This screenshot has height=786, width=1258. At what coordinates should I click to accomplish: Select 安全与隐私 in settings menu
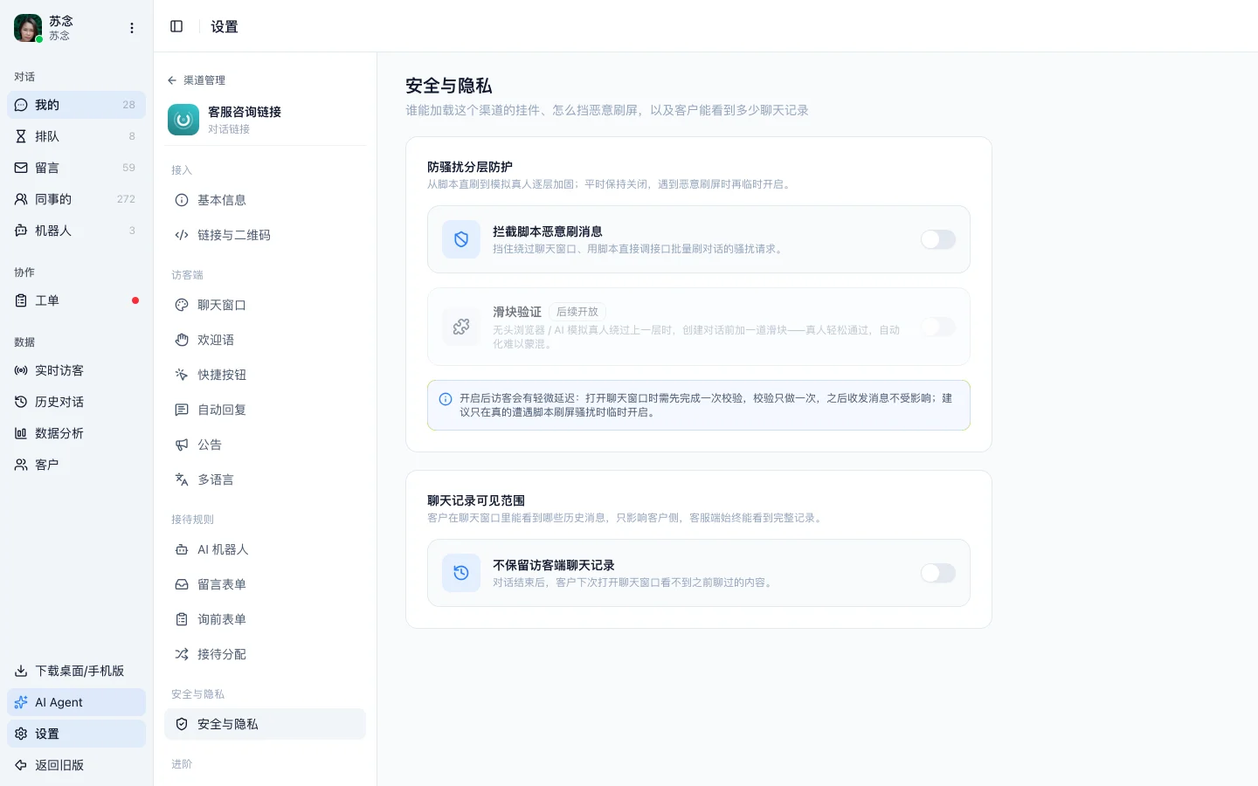tap(265, 724)
